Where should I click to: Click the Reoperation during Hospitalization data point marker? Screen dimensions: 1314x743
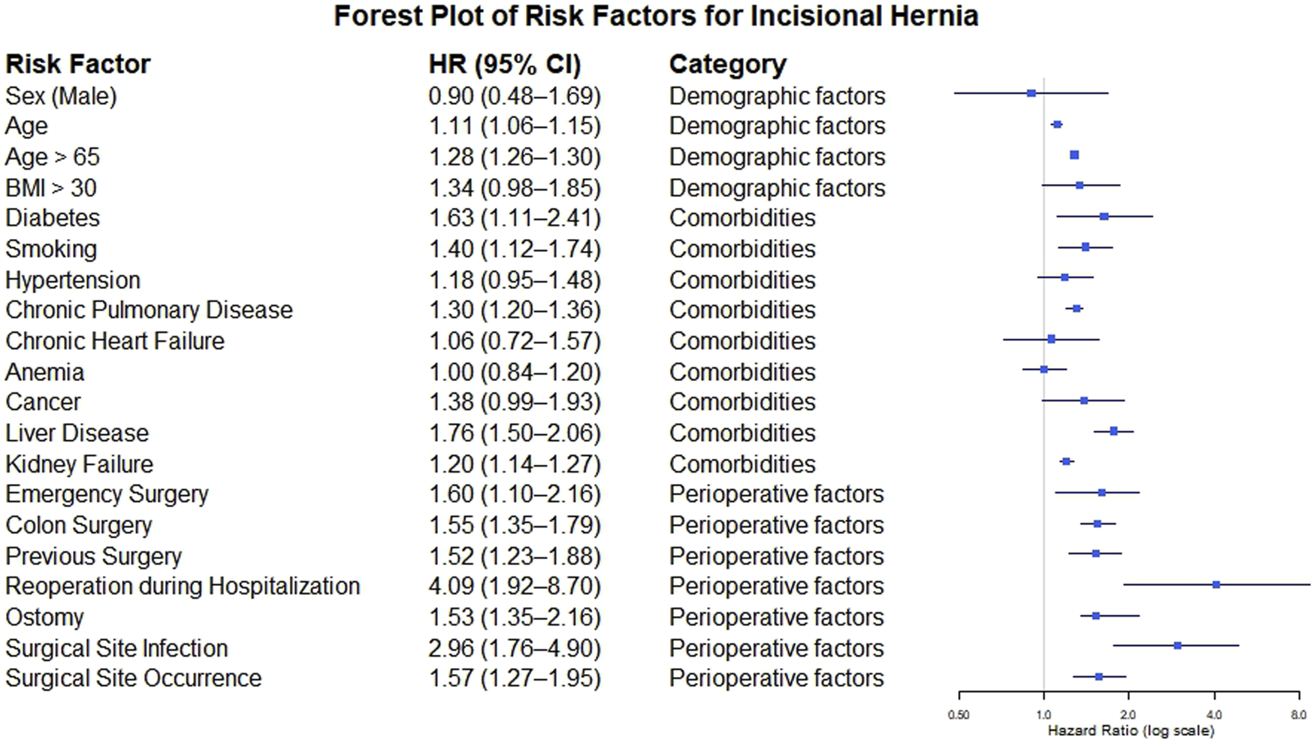tap(1216, 584)
